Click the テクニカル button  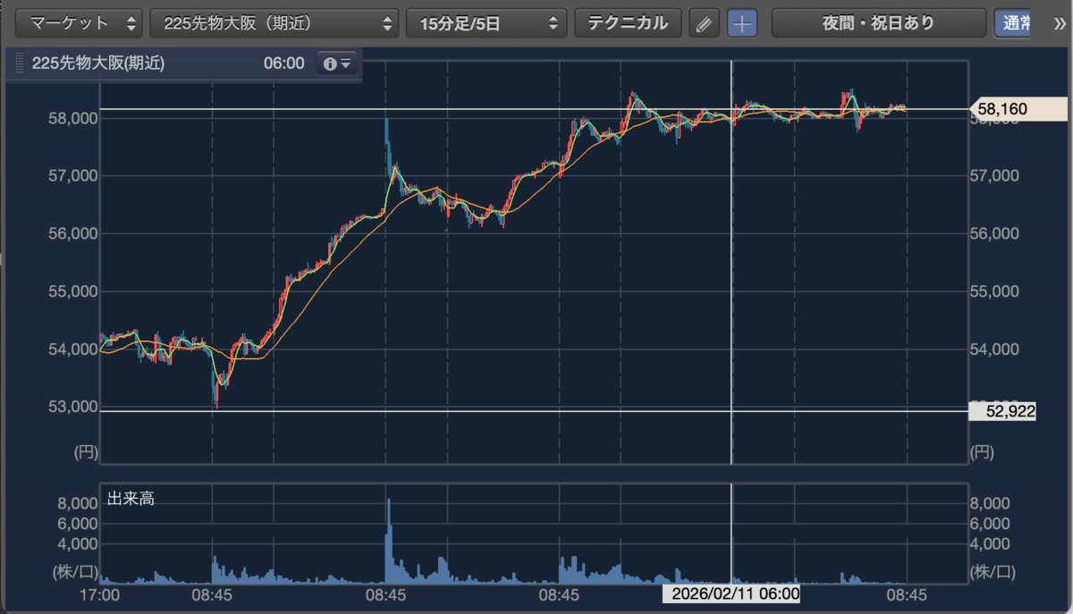[628, 23]
